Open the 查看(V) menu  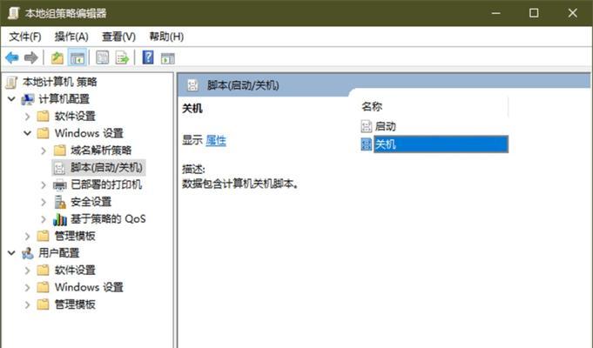[118, 37]
